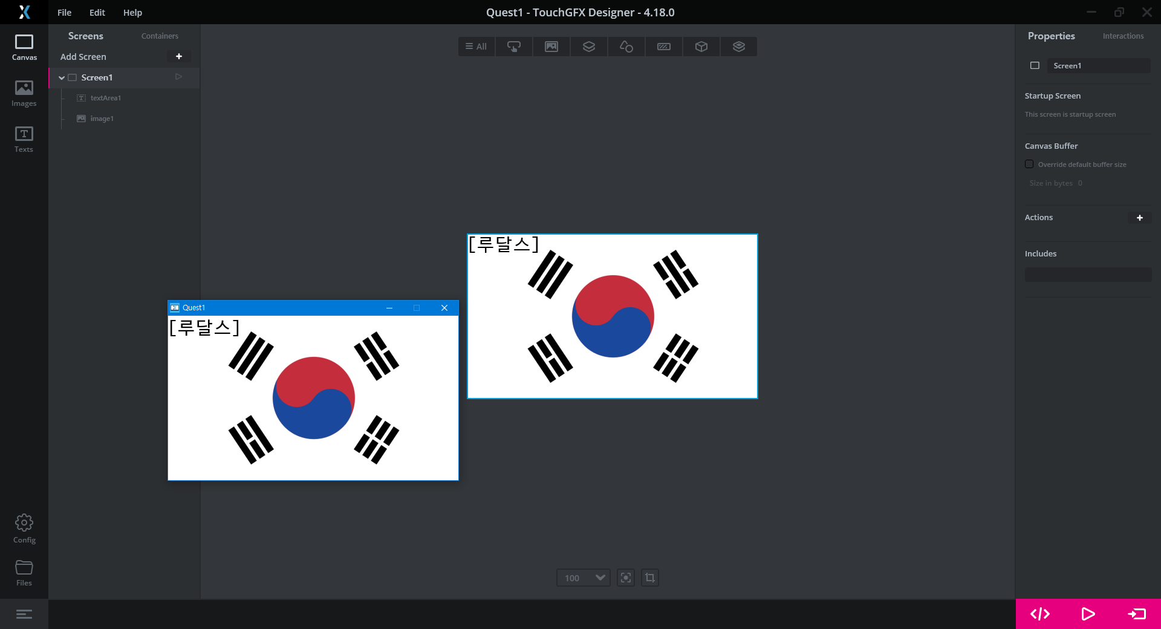Screen dimensions: 1161x629
Task: Open the Containers widget category
Action: click(589, 47)
